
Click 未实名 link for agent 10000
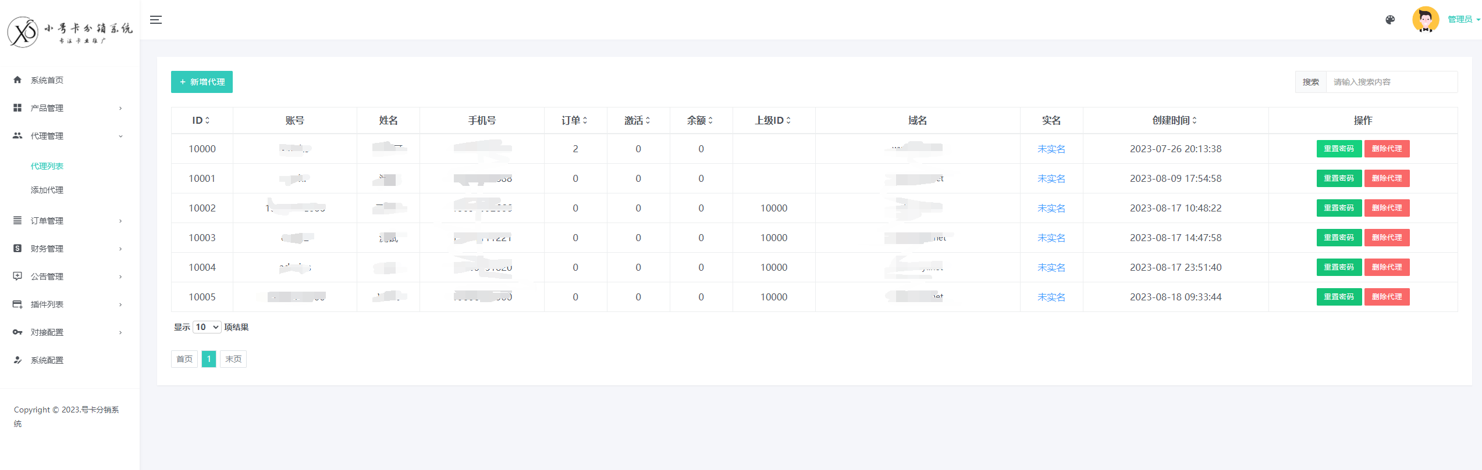pos(1051,149)
